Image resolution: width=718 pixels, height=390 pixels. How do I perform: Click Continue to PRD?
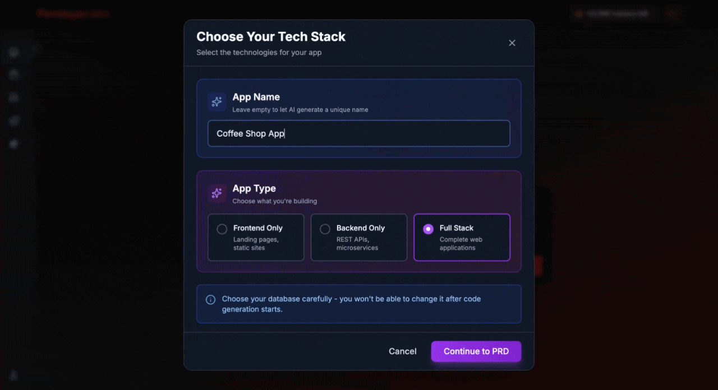476,351
